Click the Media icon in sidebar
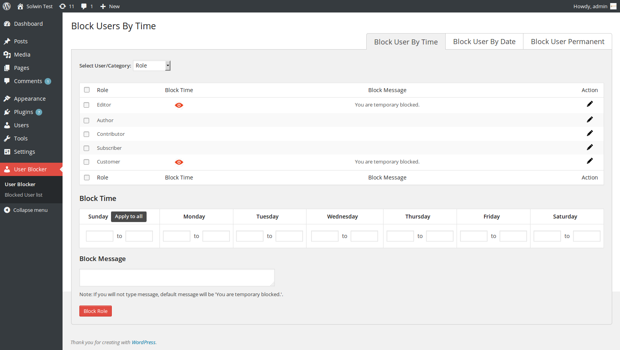 (x=7, y=55)
